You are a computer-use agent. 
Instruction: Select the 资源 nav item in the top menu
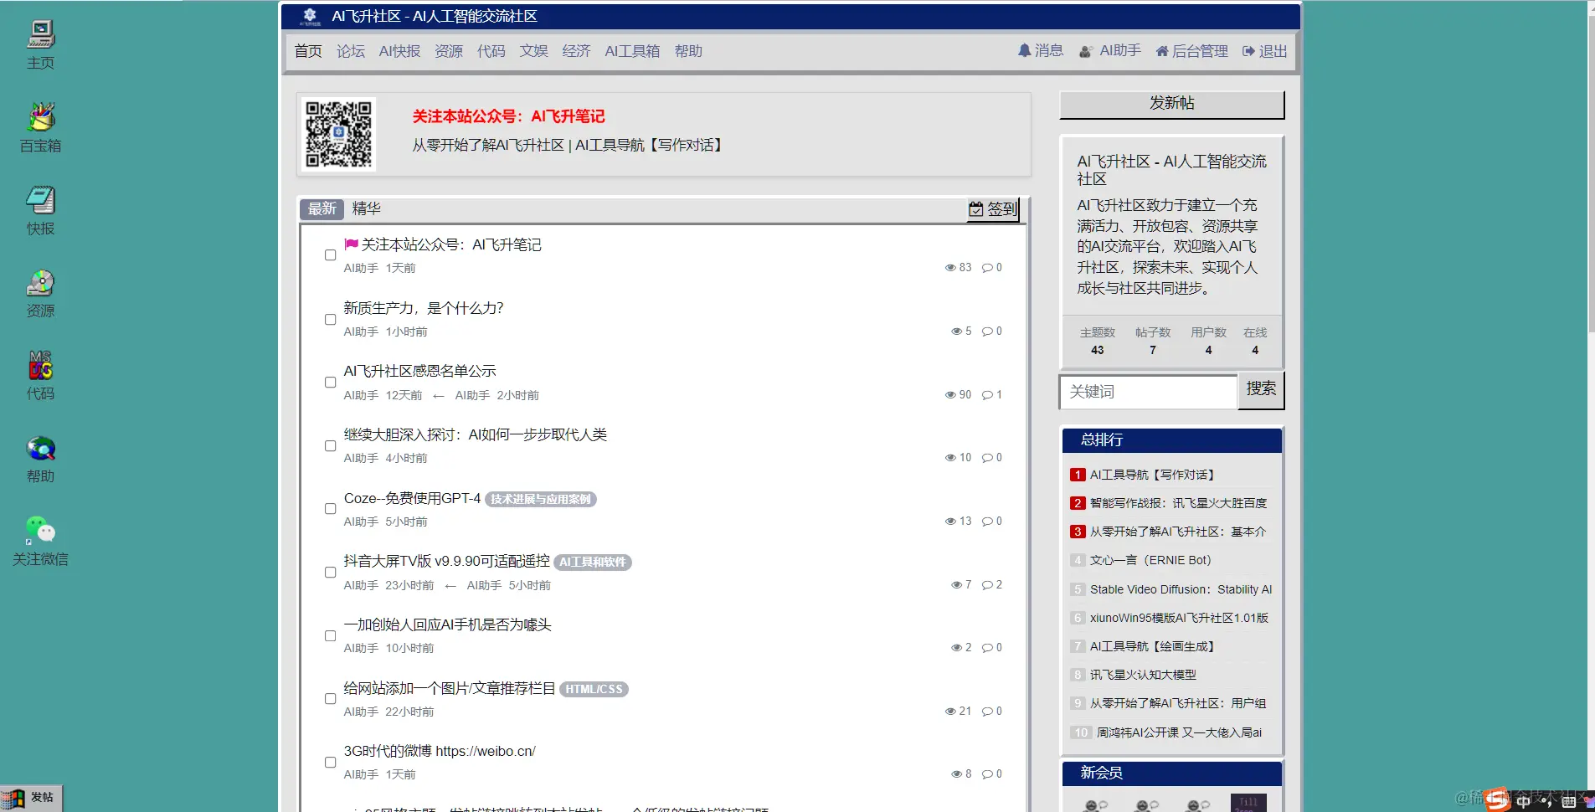pos(449,51)
